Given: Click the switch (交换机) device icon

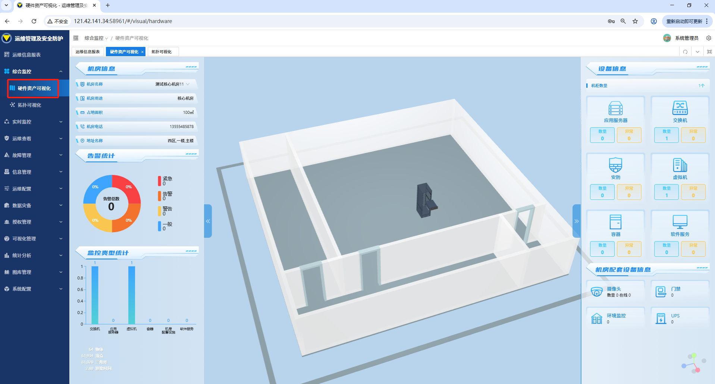Looking at the screenshot, I should click(x=680, y=108).
